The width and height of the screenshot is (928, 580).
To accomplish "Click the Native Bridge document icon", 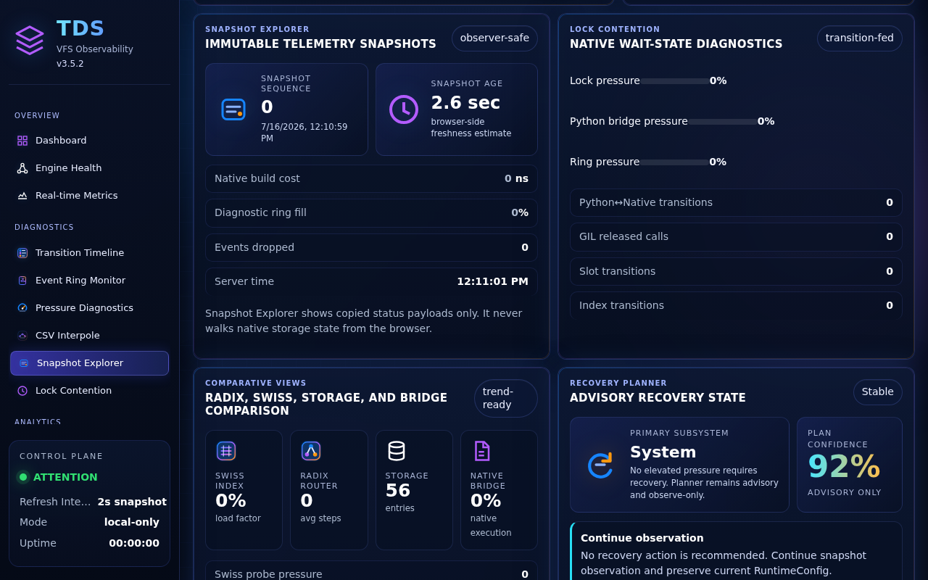I will pos(481,451).
